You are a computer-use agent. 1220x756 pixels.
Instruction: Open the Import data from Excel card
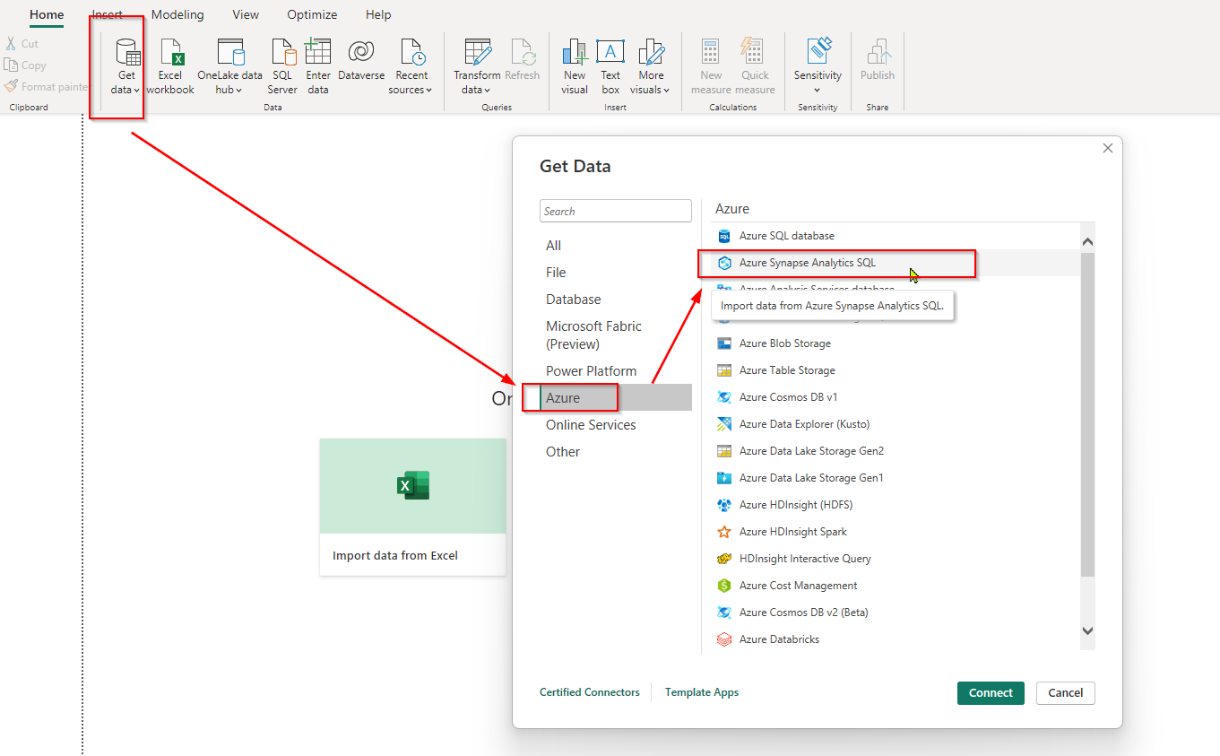[413, 507]
